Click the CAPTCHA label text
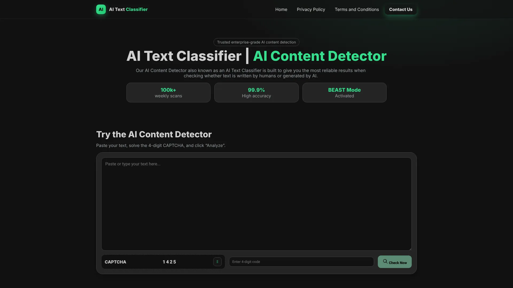 pyautogui.click(x=115, y=262)
